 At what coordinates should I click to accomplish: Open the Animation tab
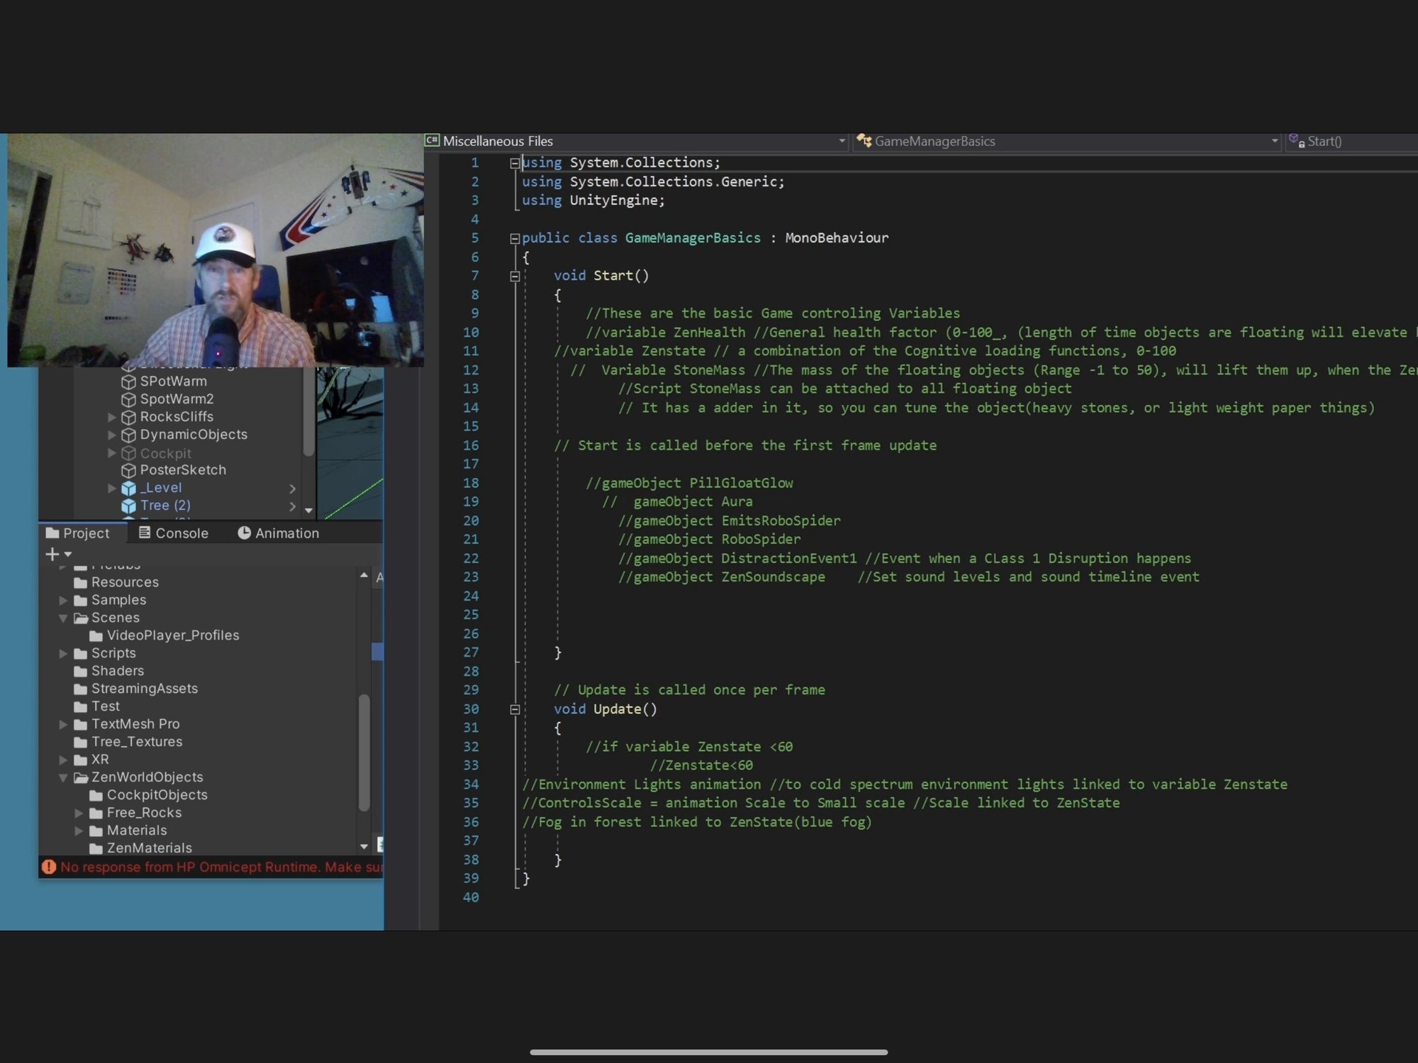[x=279, y=533]
